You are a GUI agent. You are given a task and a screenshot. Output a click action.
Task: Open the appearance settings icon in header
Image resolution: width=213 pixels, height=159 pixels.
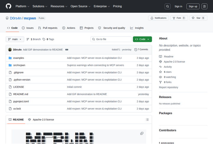click(x=204, y=6)
